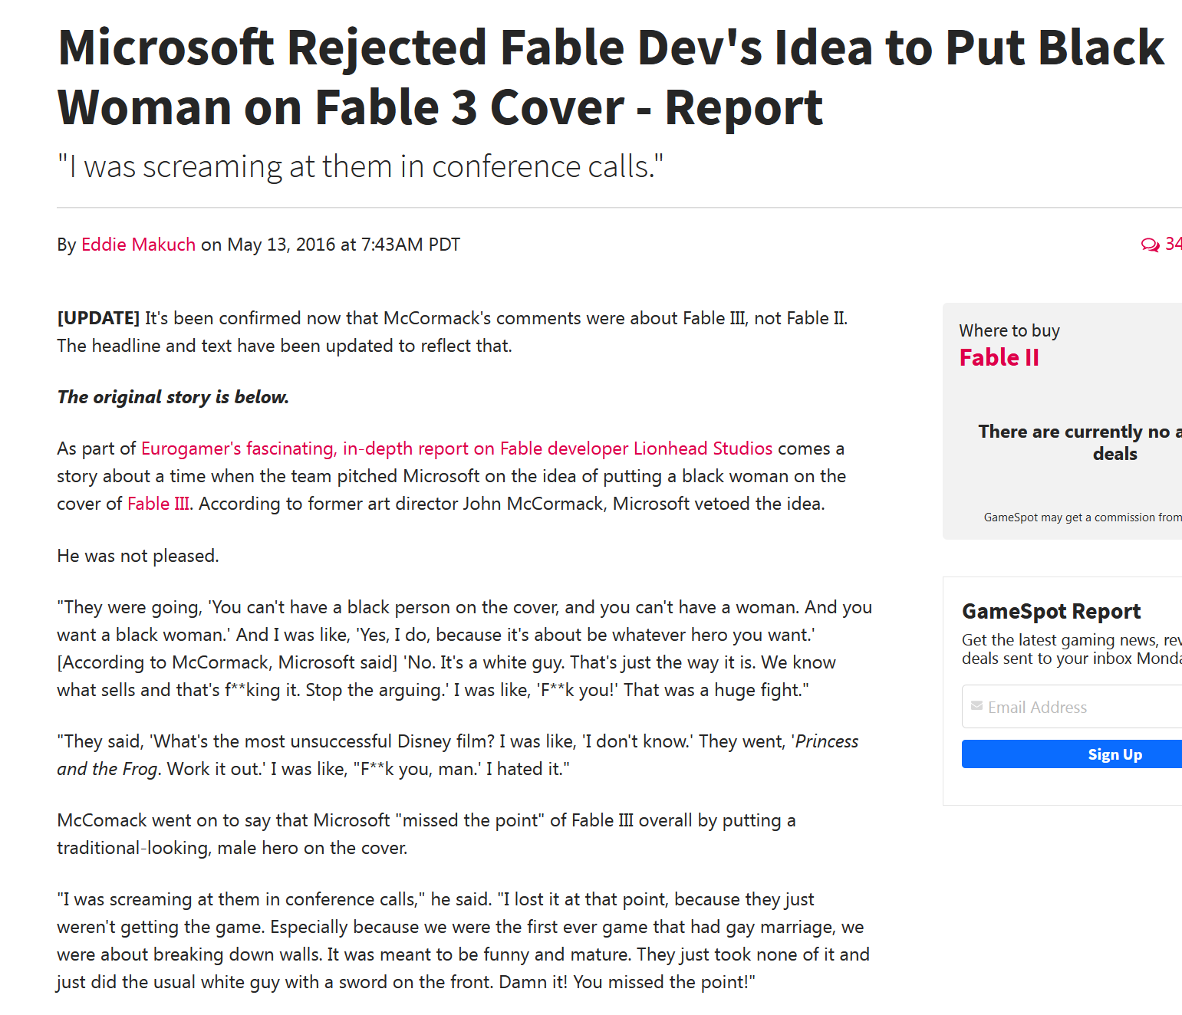The image size is (1182, 1015).
Task: Click the "Where to buy" label
Action: click(x=1009, y=330)
